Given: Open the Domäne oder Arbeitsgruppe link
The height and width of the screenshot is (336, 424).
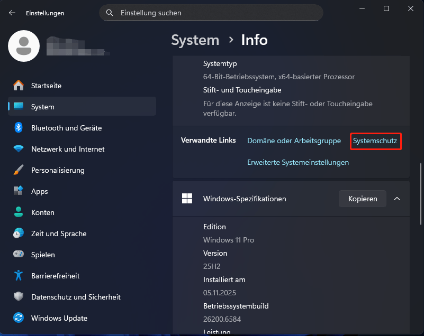Looking at the screenshot, I should click(294, 141).
